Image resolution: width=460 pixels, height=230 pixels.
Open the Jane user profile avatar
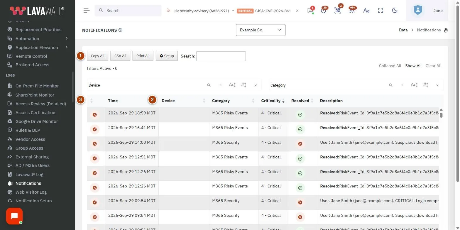418,11
